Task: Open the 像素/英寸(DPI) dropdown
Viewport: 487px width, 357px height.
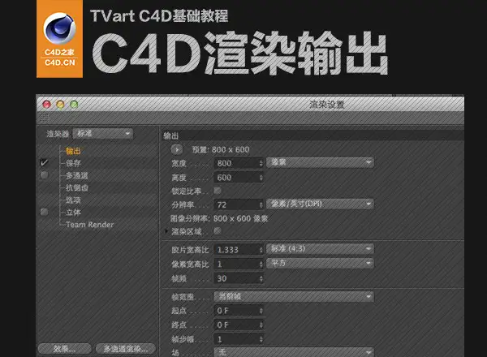Action: coord(321,204)
